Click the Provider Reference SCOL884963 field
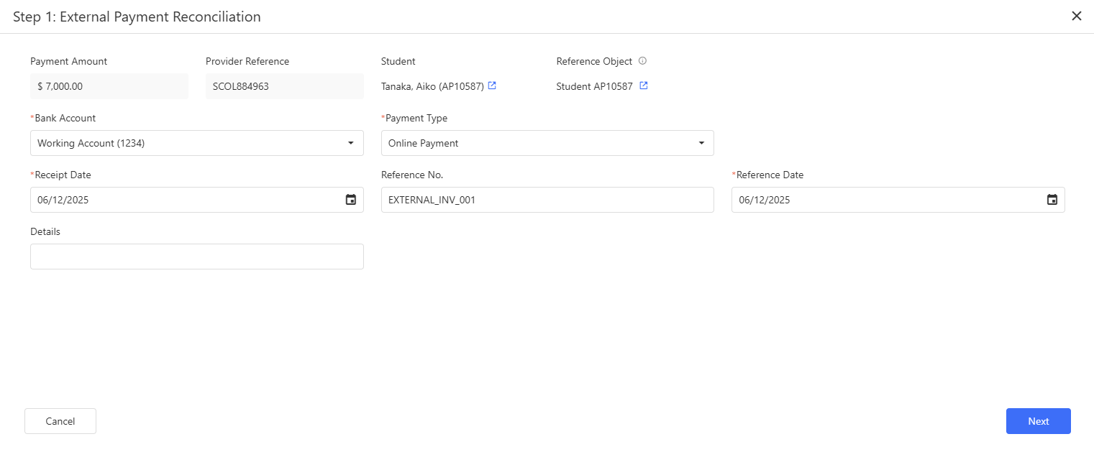Screen dimensions: 1094x452 click(284, 86)
